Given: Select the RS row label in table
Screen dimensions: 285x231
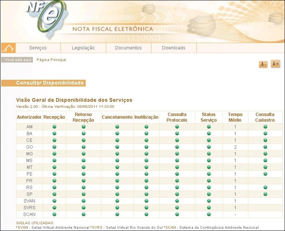Looking at the screenshot, I should click(x=29, y=187).
